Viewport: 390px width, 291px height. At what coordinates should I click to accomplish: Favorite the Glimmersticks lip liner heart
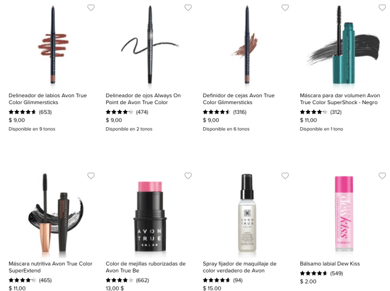click(x=91, y=8)
